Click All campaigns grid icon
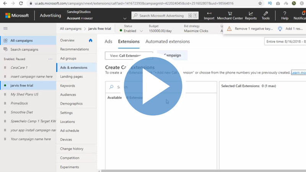 point(5,41)
